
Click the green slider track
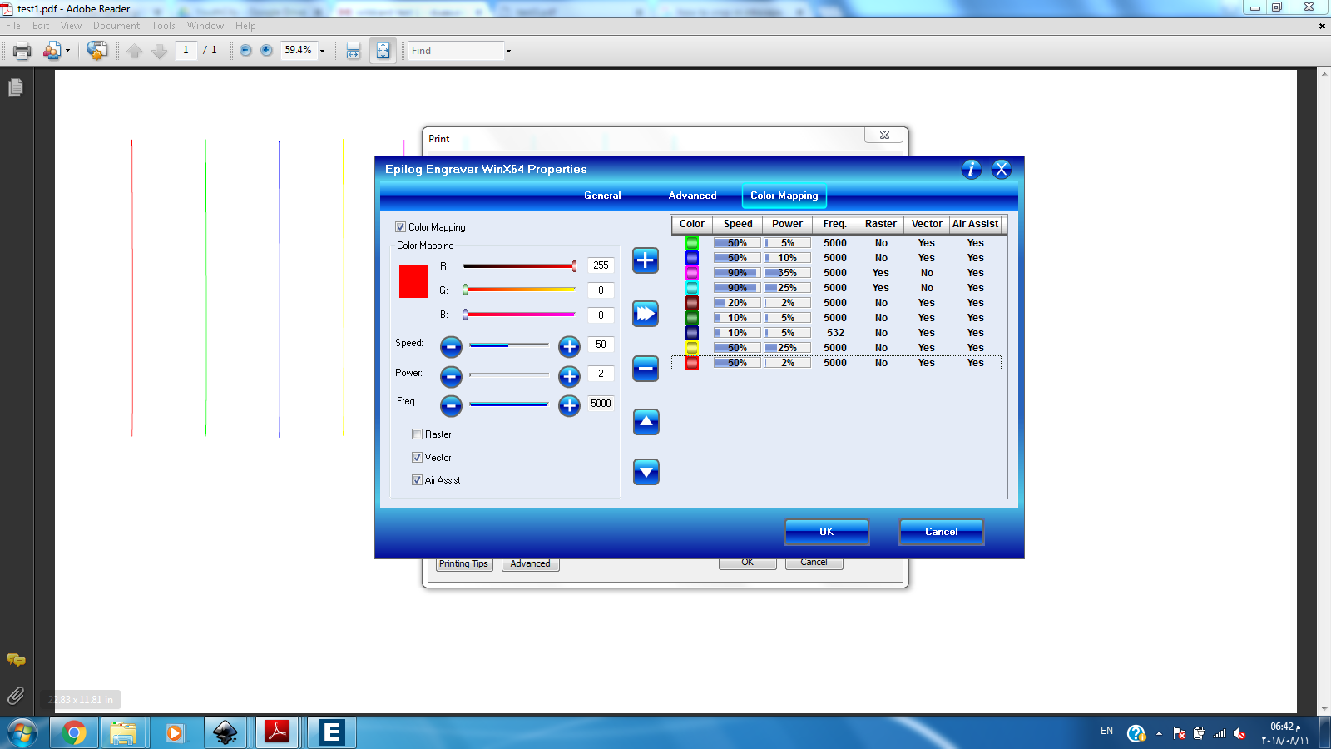tap(519, 290)
